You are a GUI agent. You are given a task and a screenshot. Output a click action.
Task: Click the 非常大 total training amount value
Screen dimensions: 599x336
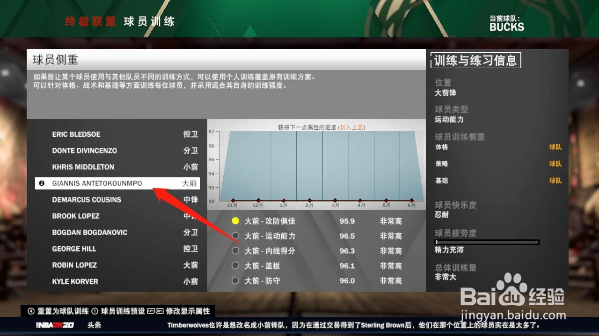pyautogui.click(x=446, y=277)
